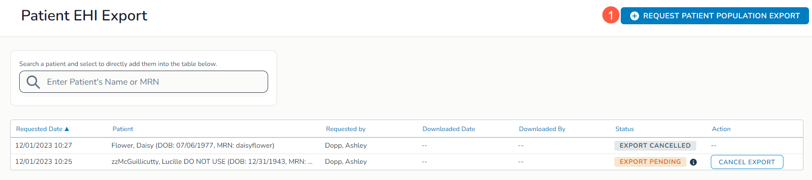The height and width of the screenshot is (180, 812).
Task: Sort by the Patient column header
Action: tap(123, 129)
